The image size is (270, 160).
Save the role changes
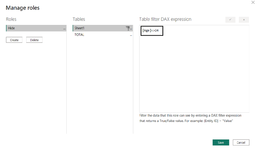[221, 142]
